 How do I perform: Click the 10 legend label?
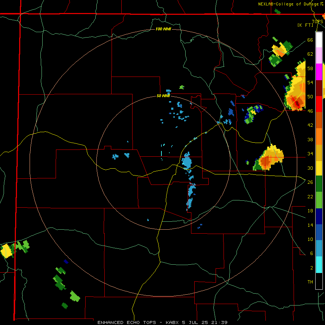click(x=310, y=239)
